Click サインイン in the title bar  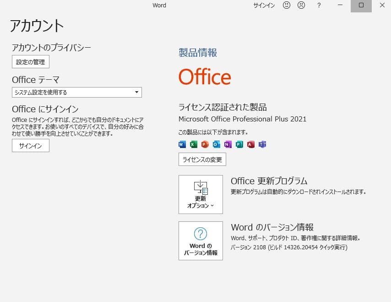point(264,5)
